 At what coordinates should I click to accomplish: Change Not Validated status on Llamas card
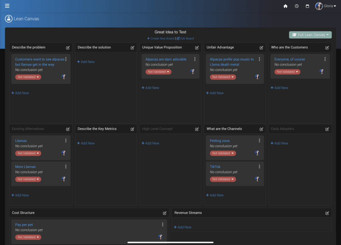click(x=28, y=153)
